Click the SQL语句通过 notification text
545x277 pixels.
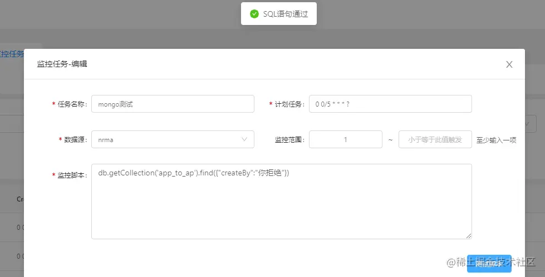tap(286, 14)
